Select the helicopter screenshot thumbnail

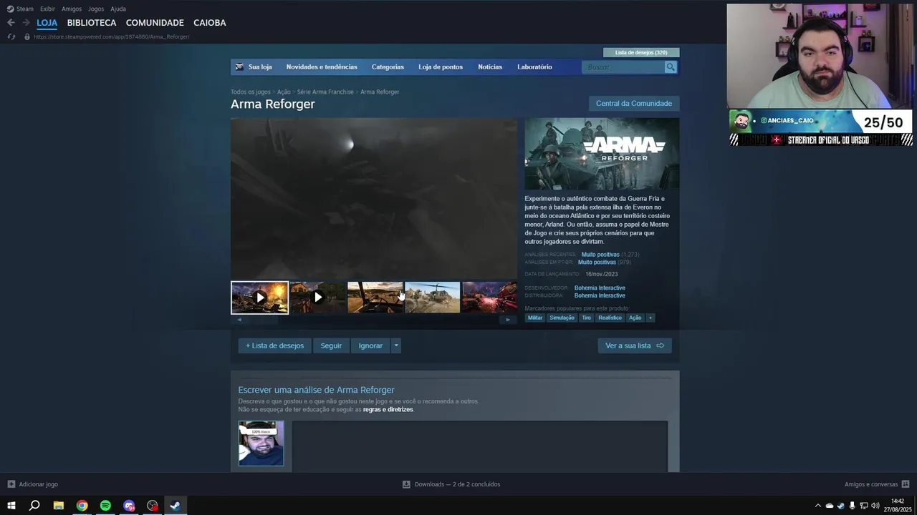tap(432, 298)
